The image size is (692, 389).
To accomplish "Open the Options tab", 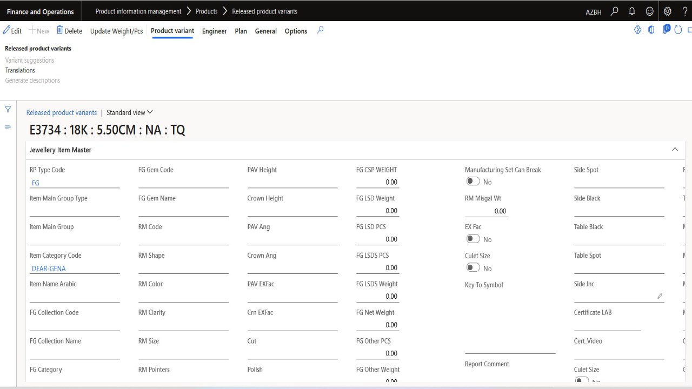I will (x=296, y=31).
